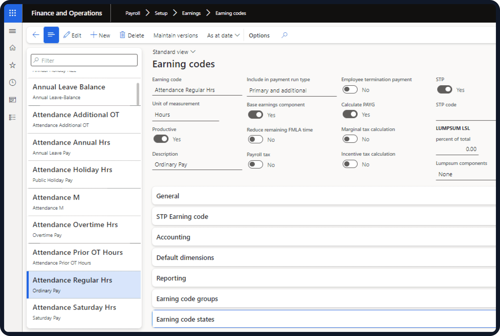Click the Description Ordinary Pay field
The image size is (500, 336).
(197, 164)
